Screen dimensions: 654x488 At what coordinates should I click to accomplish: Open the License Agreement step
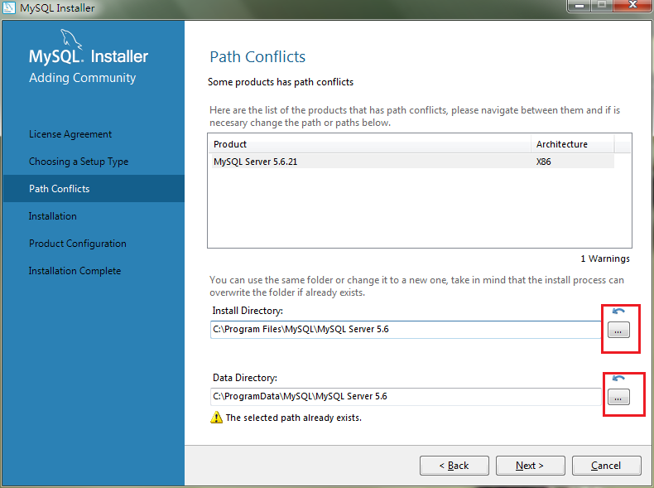pos(70,134)
